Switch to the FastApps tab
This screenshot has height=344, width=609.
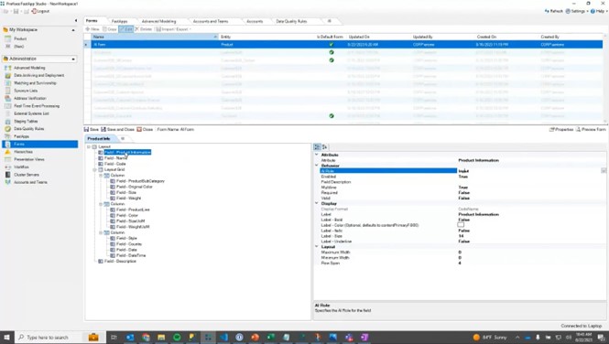click(x=119, y=21)
